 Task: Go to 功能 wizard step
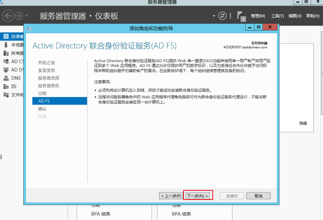click(42, 93)
